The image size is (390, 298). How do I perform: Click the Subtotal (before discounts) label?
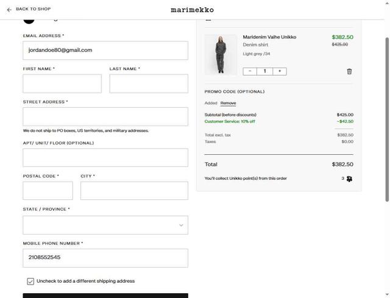point(230,115)
